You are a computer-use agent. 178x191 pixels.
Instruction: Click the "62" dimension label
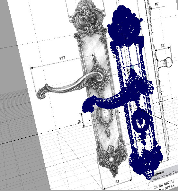pyautogui.click(x=162, y=46)
